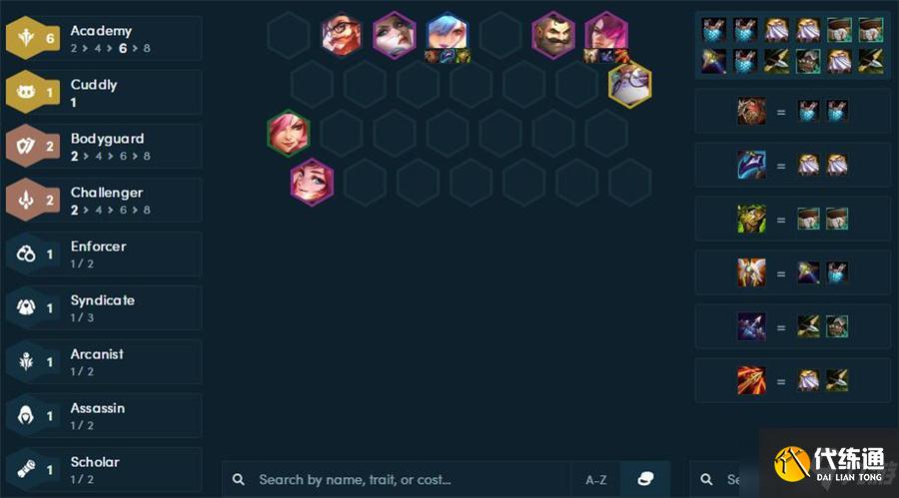899x498 pixels.
Task: Click the Bramble Vest combined item icon
Action: [x=751, y=111]
